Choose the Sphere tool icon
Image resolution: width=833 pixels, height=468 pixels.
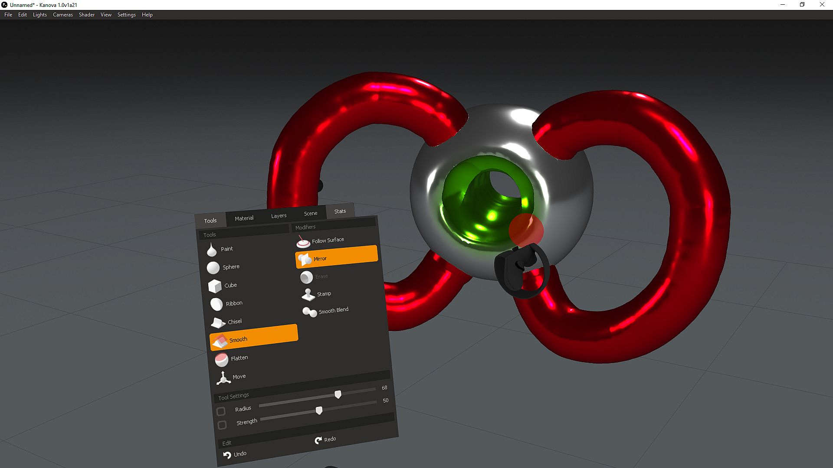213,268
